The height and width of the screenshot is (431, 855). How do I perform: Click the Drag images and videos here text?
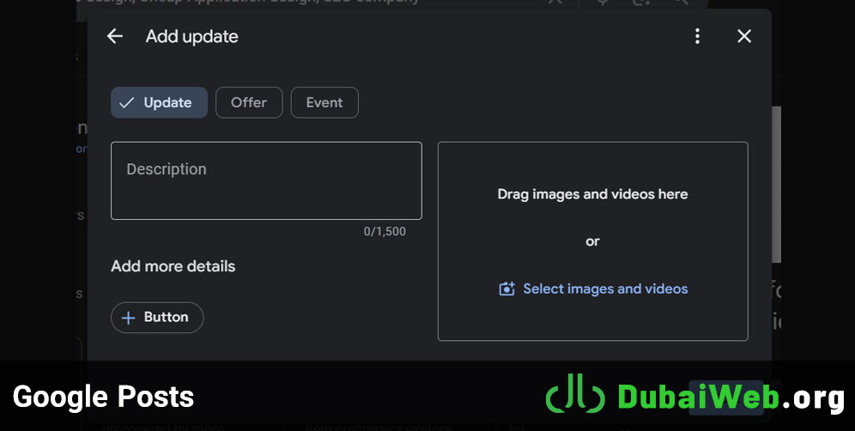pyautogui.click(x=592, y=194)
